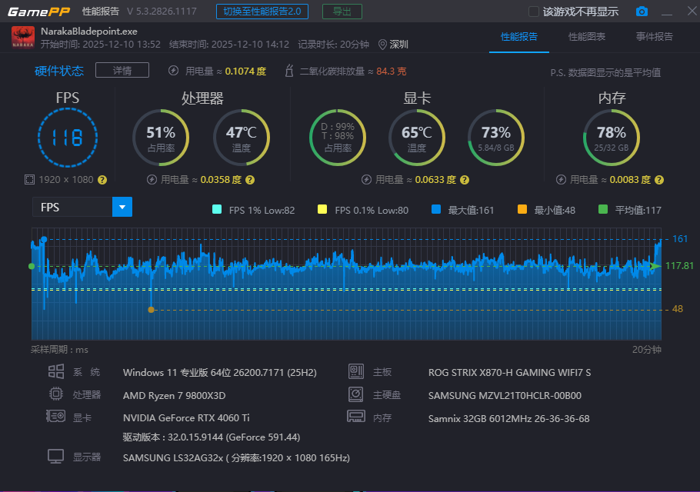Open the FPS metric dropdown

[122, 207]
